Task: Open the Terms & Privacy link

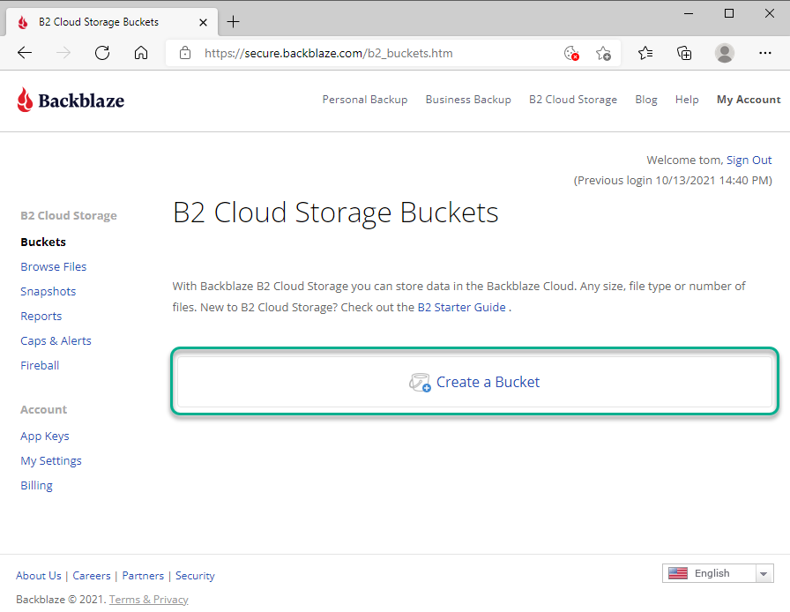Action: [149, 600]
